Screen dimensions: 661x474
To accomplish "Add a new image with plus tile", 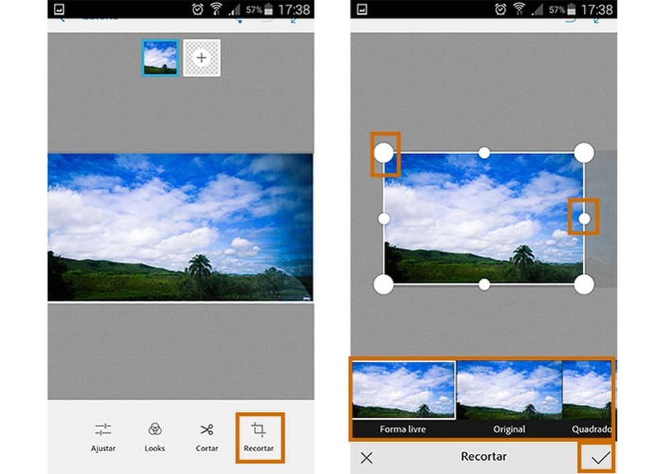I will (x=202, y=58).
